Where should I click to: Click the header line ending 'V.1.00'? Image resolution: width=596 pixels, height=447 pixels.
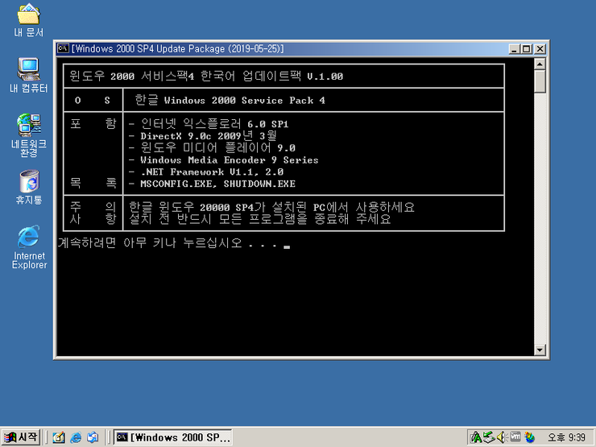pyautogui.click(x=206, y=76)
